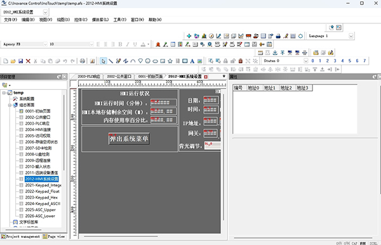Screen dimensions: 381x245
Task: Open a project with the folder icon
Action: tap(13, 61)
